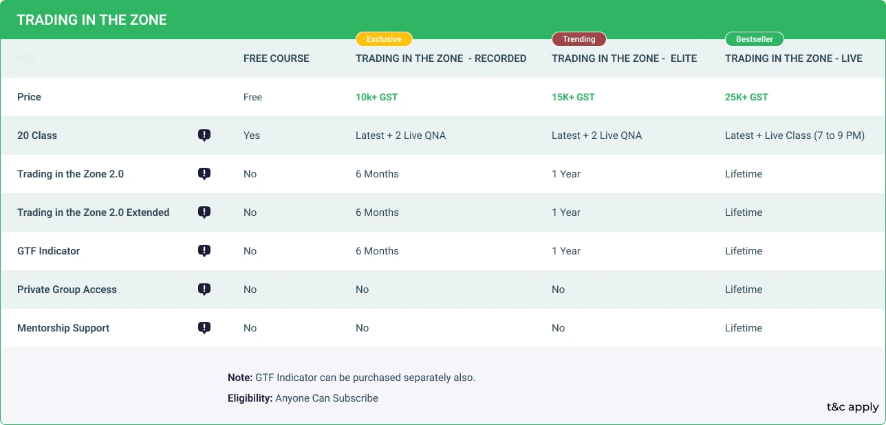Select Trading in the Zone - Recorded header
The width and height of the screenshot is (886, 425).
point(441,58)
